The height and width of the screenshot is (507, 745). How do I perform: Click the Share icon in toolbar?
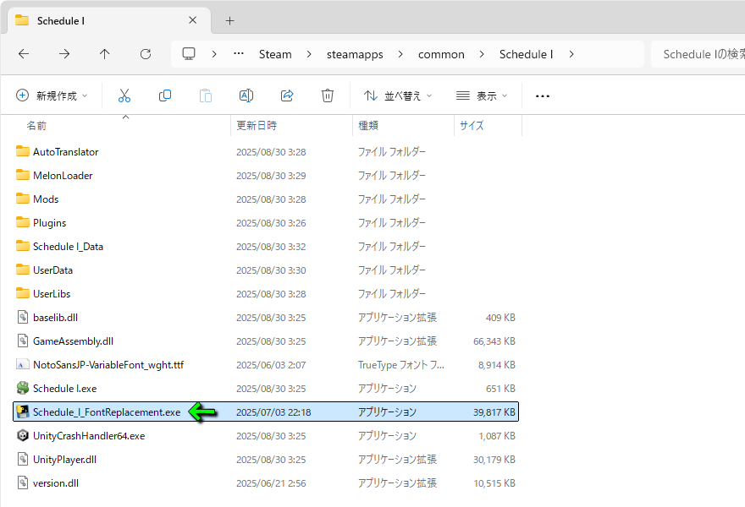pos(287,95)
